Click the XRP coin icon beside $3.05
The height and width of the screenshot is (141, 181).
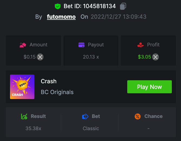click(x=155, y=57)
